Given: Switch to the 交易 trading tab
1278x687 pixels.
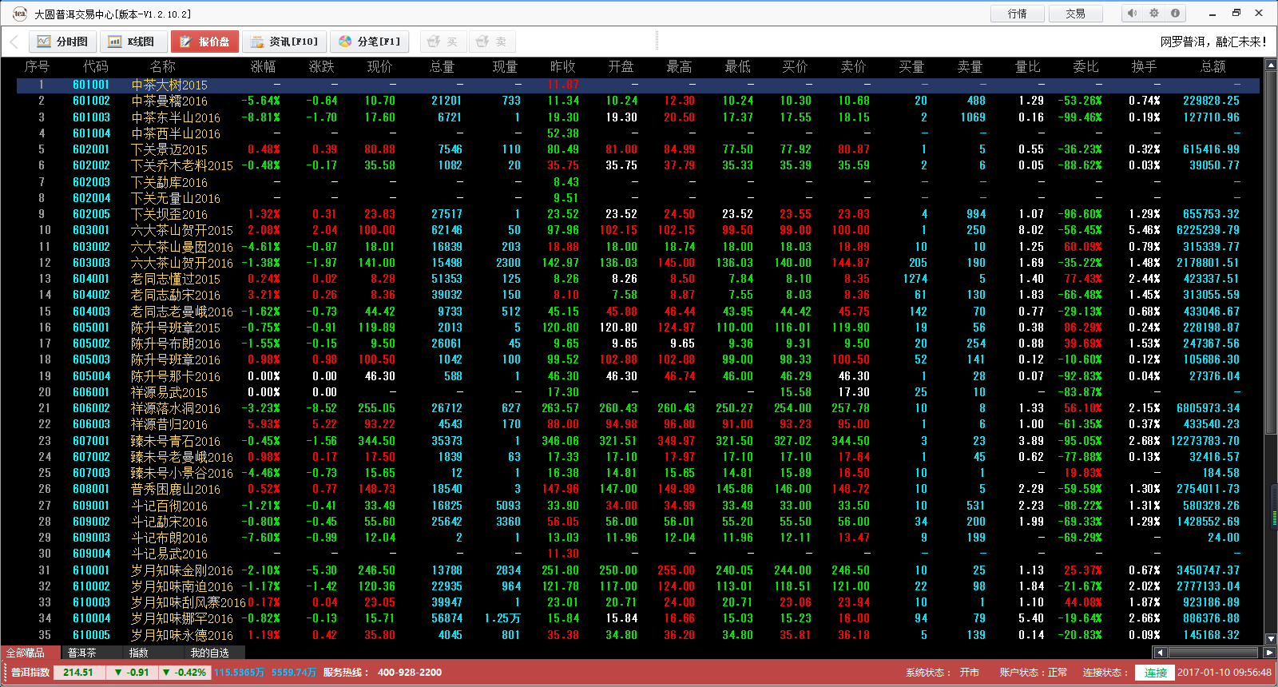Looking at the screenshot, I should (1075, 14).
